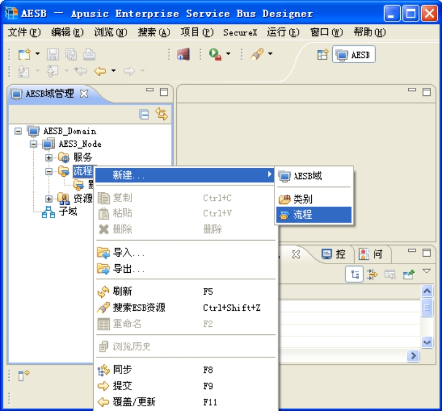The height and width of the screenshot is (411, 442).
Task: Click the Last Edit Location icon
Action: [81, 71]
